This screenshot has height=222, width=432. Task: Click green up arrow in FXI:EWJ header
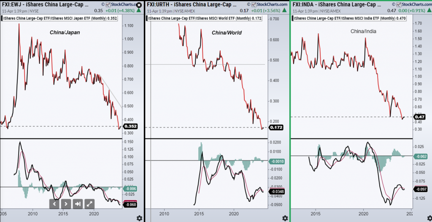click(139, 11)
